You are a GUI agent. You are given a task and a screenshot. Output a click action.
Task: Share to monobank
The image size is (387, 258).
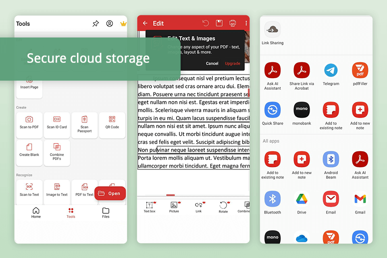pos(302,114)
